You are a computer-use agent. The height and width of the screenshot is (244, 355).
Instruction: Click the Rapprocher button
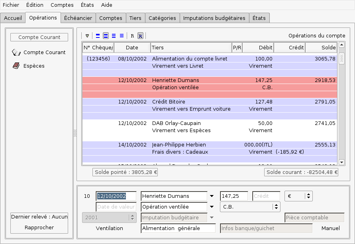pyautogui.click(x=39, y=228)
